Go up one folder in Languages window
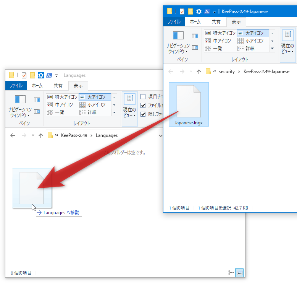 click(x=41, y=135)
